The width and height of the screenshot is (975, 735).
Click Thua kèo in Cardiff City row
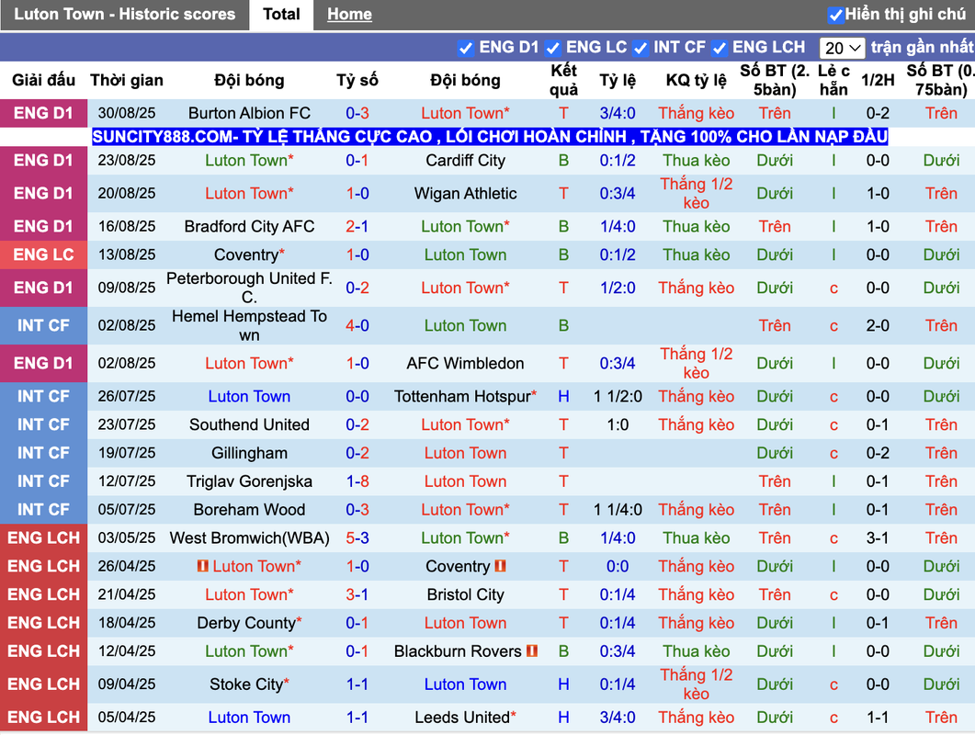pyautogui.click(x=696, y=161)
